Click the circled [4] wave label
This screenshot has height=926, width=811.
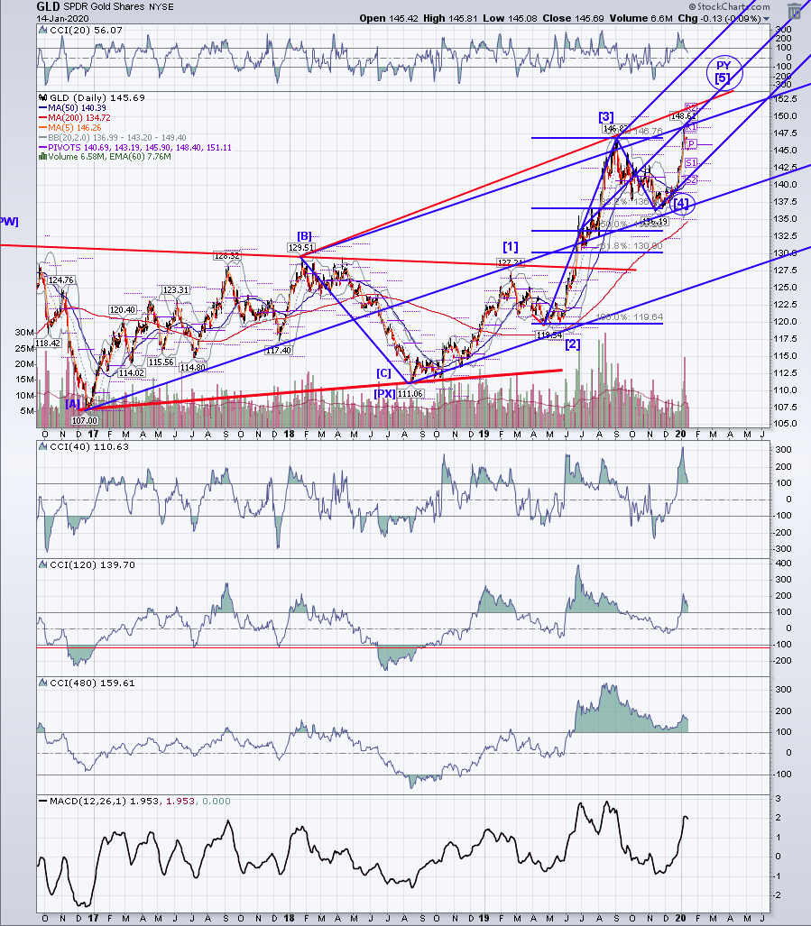(x=682, y=205)
